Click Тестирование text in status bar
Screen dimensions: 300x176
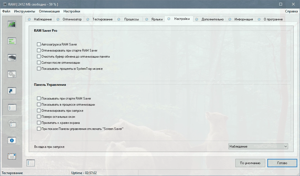pyautogui.click(x=12, y=173)
